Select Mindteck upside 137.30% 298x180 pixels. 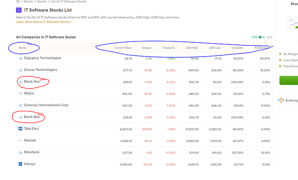click(x=238, y=153)
